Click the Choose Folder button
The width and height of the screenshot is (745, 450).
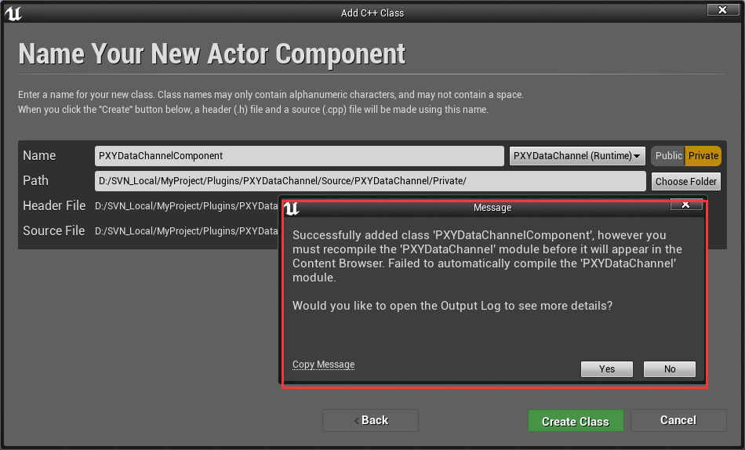click(685, 182)
